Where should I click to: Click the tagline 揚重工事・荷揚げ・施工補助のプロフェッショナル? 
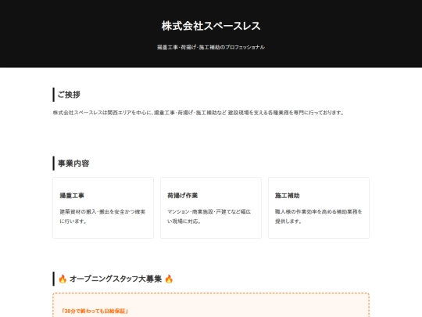point(211,47)
